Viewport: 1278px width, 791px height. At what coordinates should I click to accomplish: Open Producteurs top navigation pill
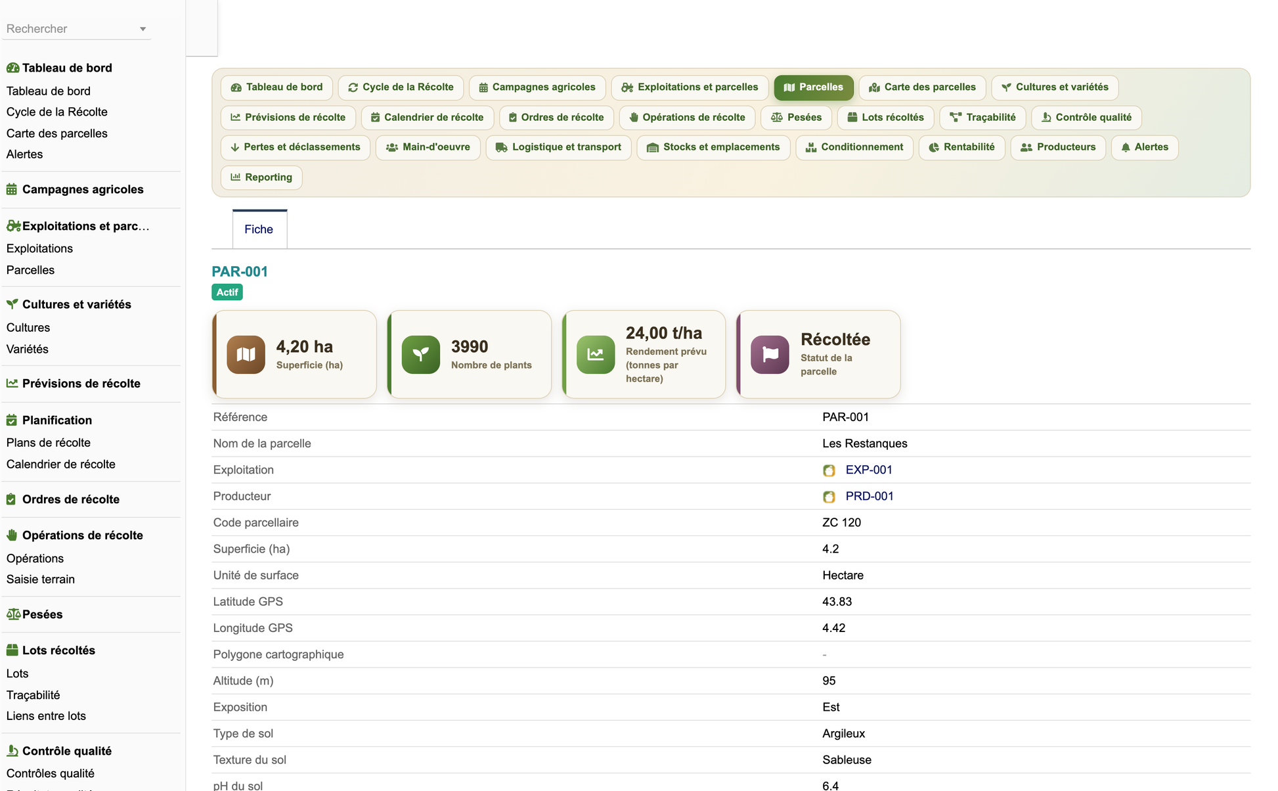[1058, 147]
